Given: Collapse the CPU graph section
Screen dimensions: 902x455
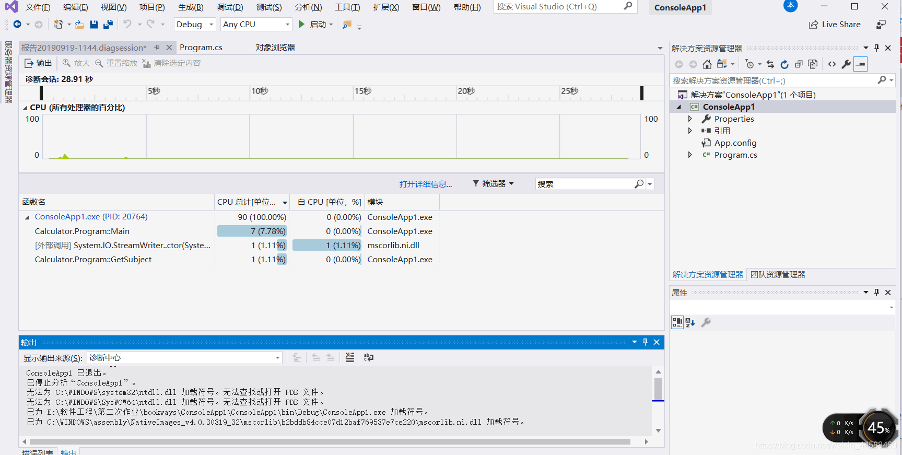Looking at the screenshot, I should click(25, 108).
